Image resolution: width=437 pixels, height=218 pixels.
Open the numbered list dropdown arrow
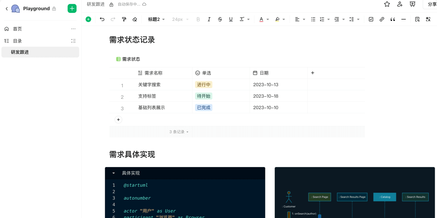point(329,19)
